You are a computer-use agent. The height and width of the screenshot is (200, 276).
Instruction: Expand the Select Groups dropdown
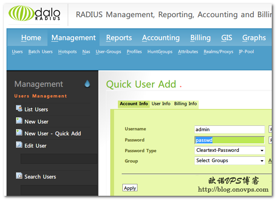coord(230,161)
